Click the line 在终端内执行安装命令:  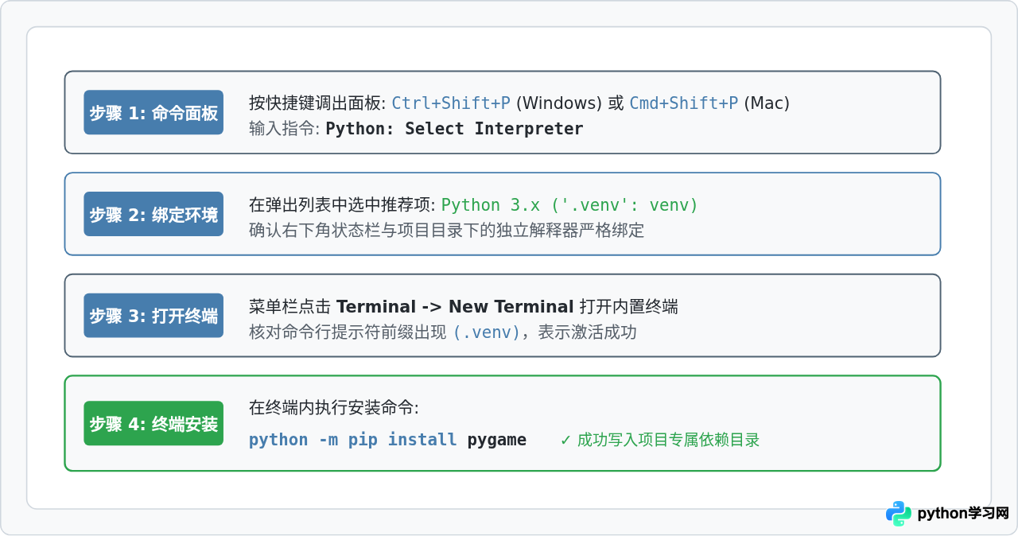tap(333, 408)
